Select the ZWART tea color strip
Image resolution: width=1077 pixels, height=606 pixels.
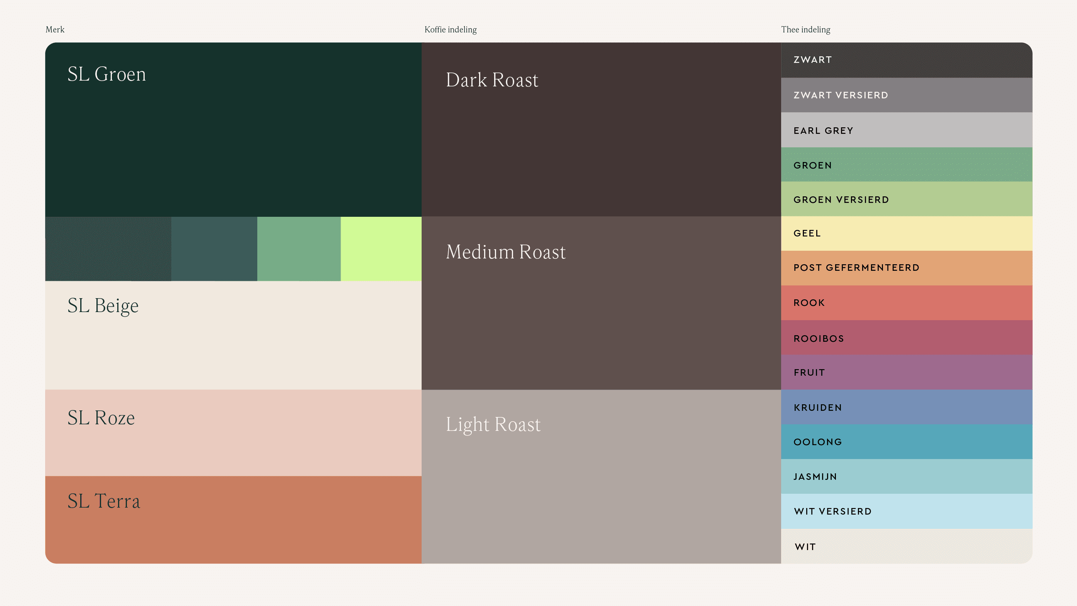click(x=906, y=60)
